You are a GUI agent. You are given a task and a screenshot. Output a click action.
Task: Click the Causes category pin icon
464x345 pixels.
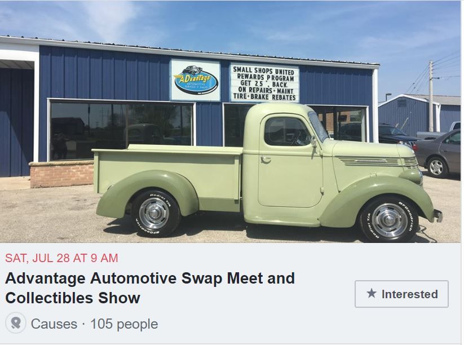pyautogui.click(x=16, y=322)
